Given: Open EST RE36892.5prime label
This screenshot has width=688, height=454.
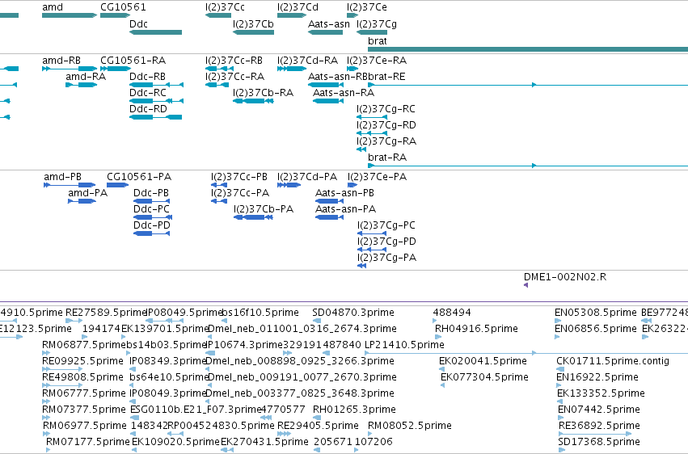Looking at the screenshot, I should pyautogui.click(x=599, y=427).
